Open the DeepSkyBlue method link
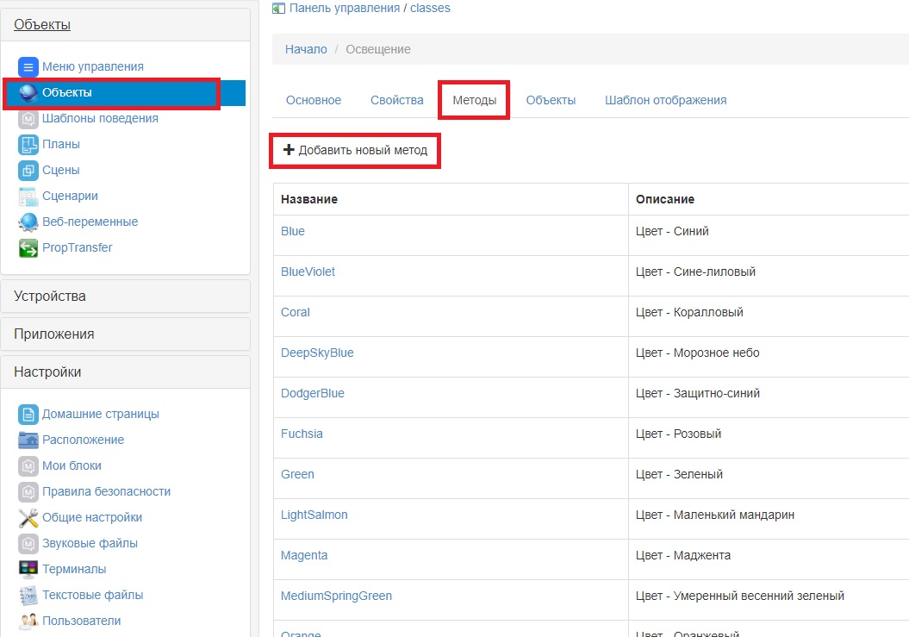 tap(317, 353)
